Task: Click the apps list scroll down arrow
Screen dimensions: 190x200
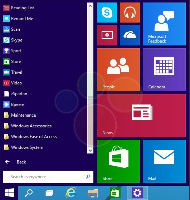Action: (x=90, y=151)
